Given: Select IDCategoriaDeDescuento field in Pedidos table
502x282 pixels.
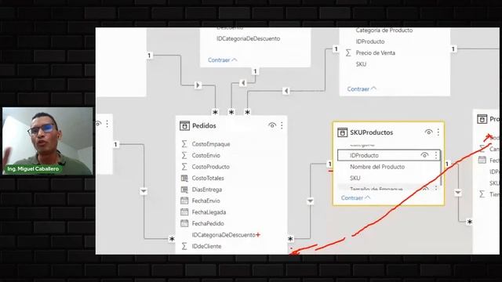Looking at the screenshot, I should (224, 235).
